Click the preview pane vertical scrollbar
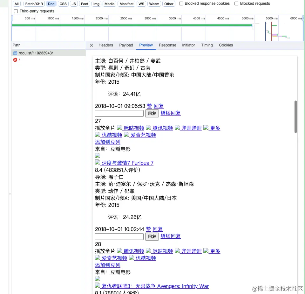This screenshot has height=294, width=305. pyautogui.click(x=295, y=117)
